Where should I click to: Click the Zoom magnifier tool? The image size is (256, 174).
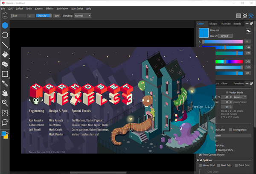(5, 103)
